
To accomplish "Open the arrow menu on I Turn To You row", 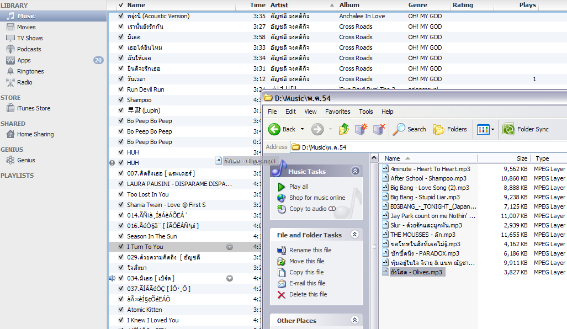I will (x=230, y=247).
